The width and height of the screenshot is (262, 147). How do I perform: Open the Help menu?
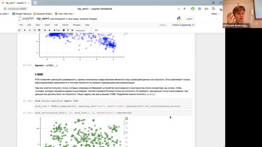coord(87,25)
